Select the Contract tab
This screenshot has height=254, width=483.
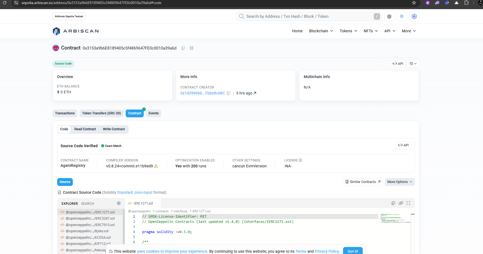point(135,113)
